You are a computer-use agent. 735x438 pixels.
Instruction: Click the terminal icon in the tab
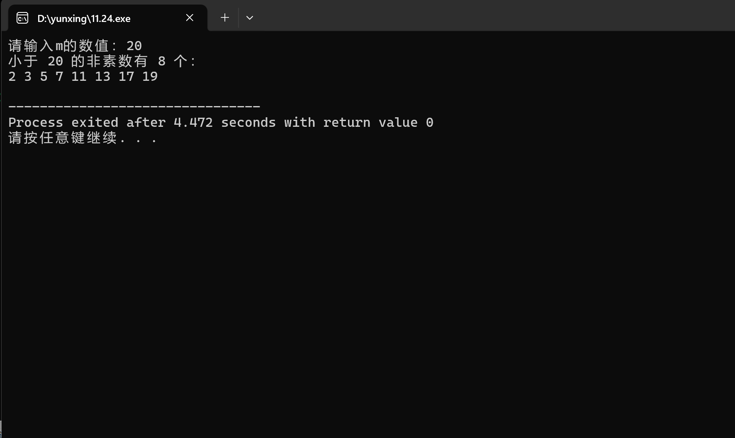(x=22, y=18)
